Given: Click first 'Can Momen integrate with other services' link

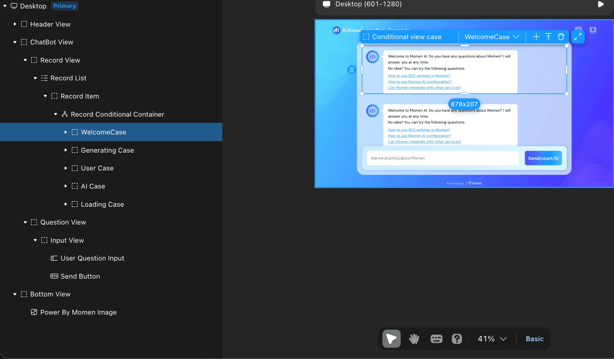Looking at the screenshot, I should click(424, 88).
